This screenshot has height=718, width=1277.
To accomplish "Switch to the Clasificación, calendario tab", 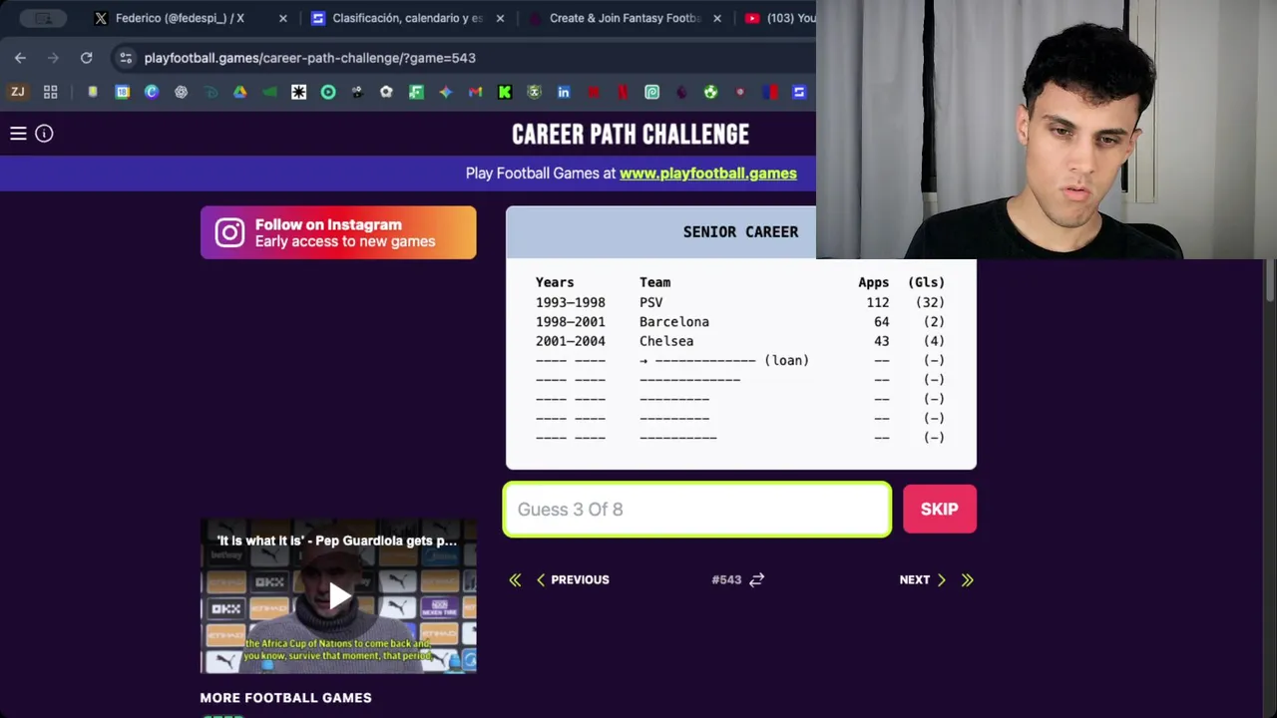I will tap(407, 18).
